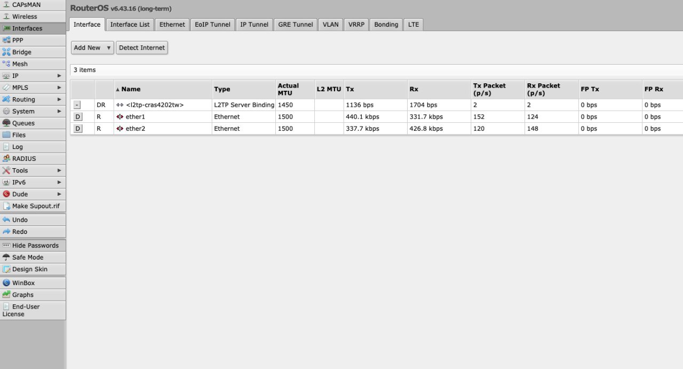
Task: Click the Rx Packet (p/s) header
Action: (552, 89)
